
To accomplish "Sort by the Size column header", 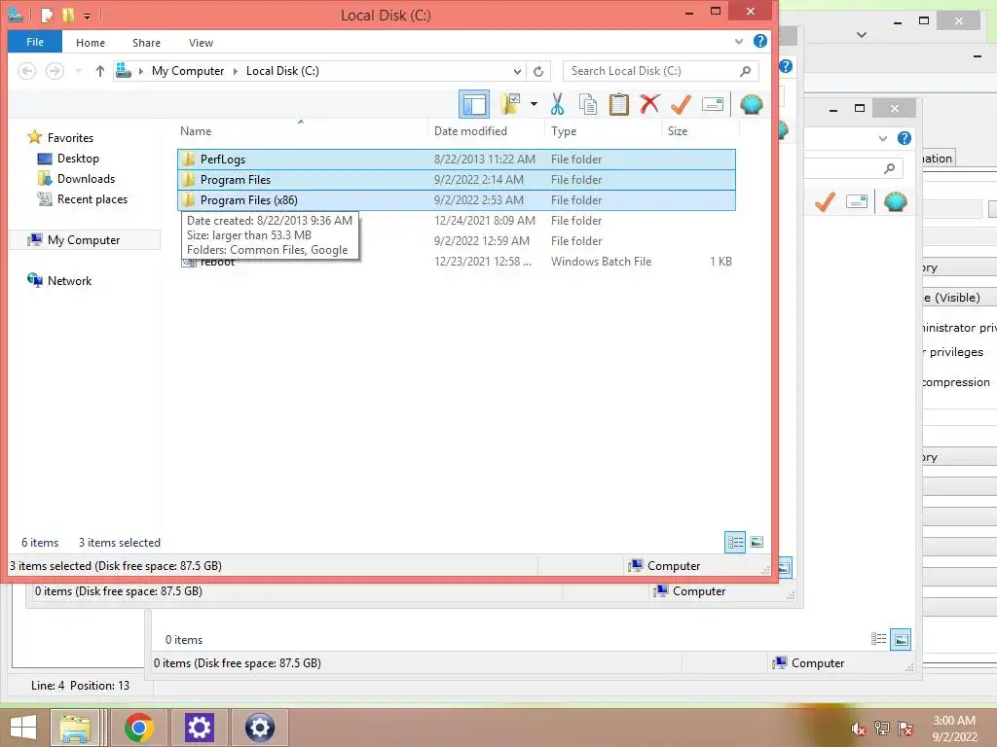I will tap(700, 131).
